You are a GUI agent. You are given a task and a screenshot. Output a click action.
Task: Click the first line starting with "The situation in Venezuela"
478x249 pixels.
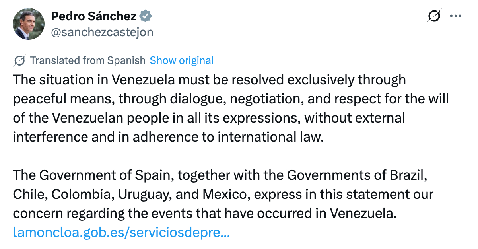pyautogui.click(x=209, y=80)
